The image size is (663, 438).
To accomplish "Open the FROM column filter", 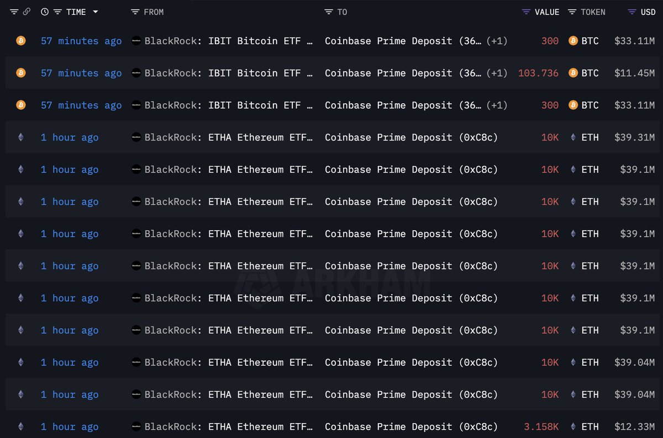I will pos(135,12).
